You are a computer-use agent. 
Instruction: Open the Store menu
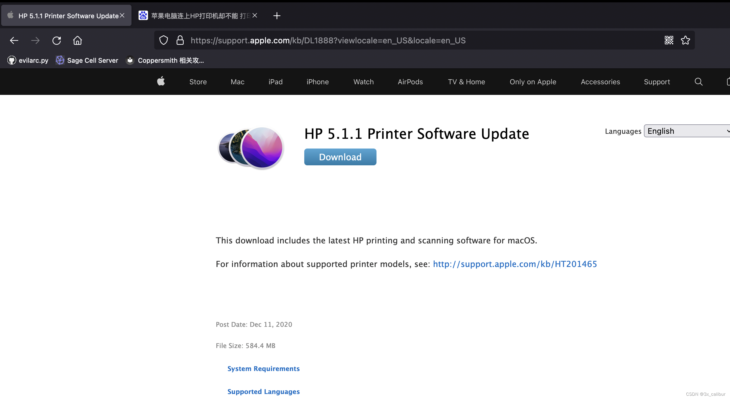198,82
